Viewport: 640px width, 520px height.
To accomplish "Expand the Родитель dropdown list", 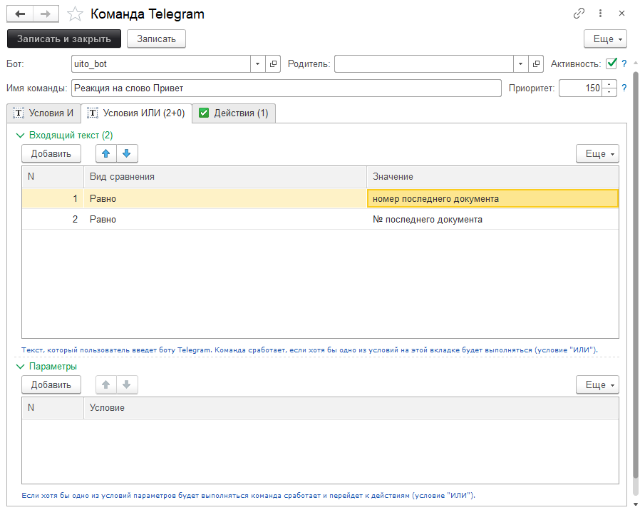I will point(521,64).
